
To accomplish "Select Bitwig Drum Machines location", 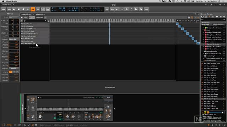I will coord(214,32).
